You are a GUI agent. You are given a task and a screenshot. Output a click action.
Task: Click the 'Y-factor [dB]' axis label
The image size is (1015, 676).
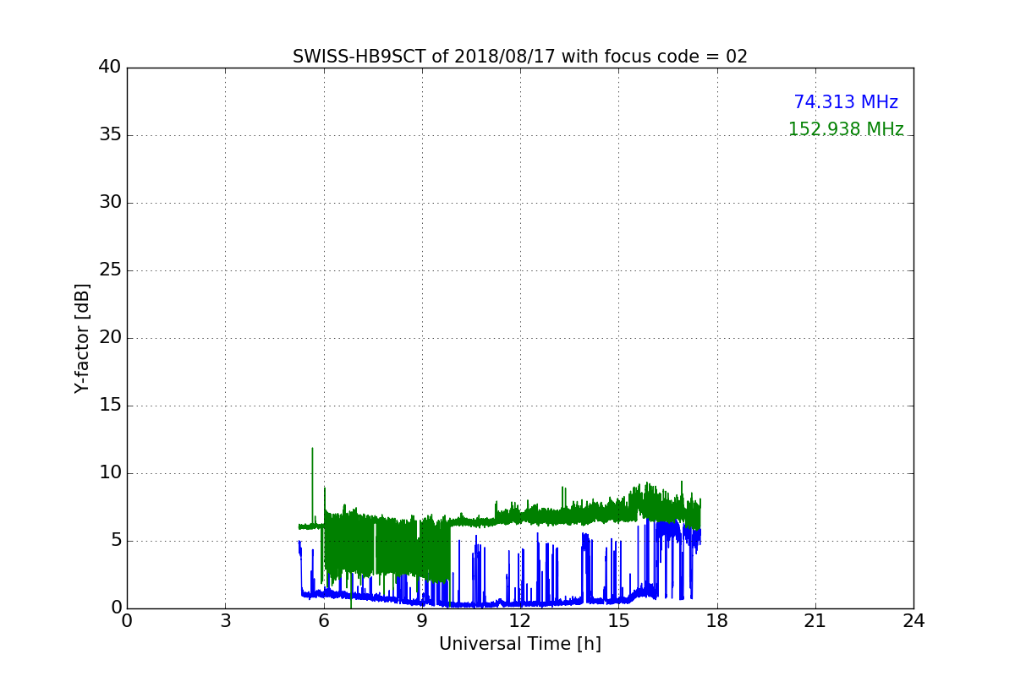coord(82,338)
